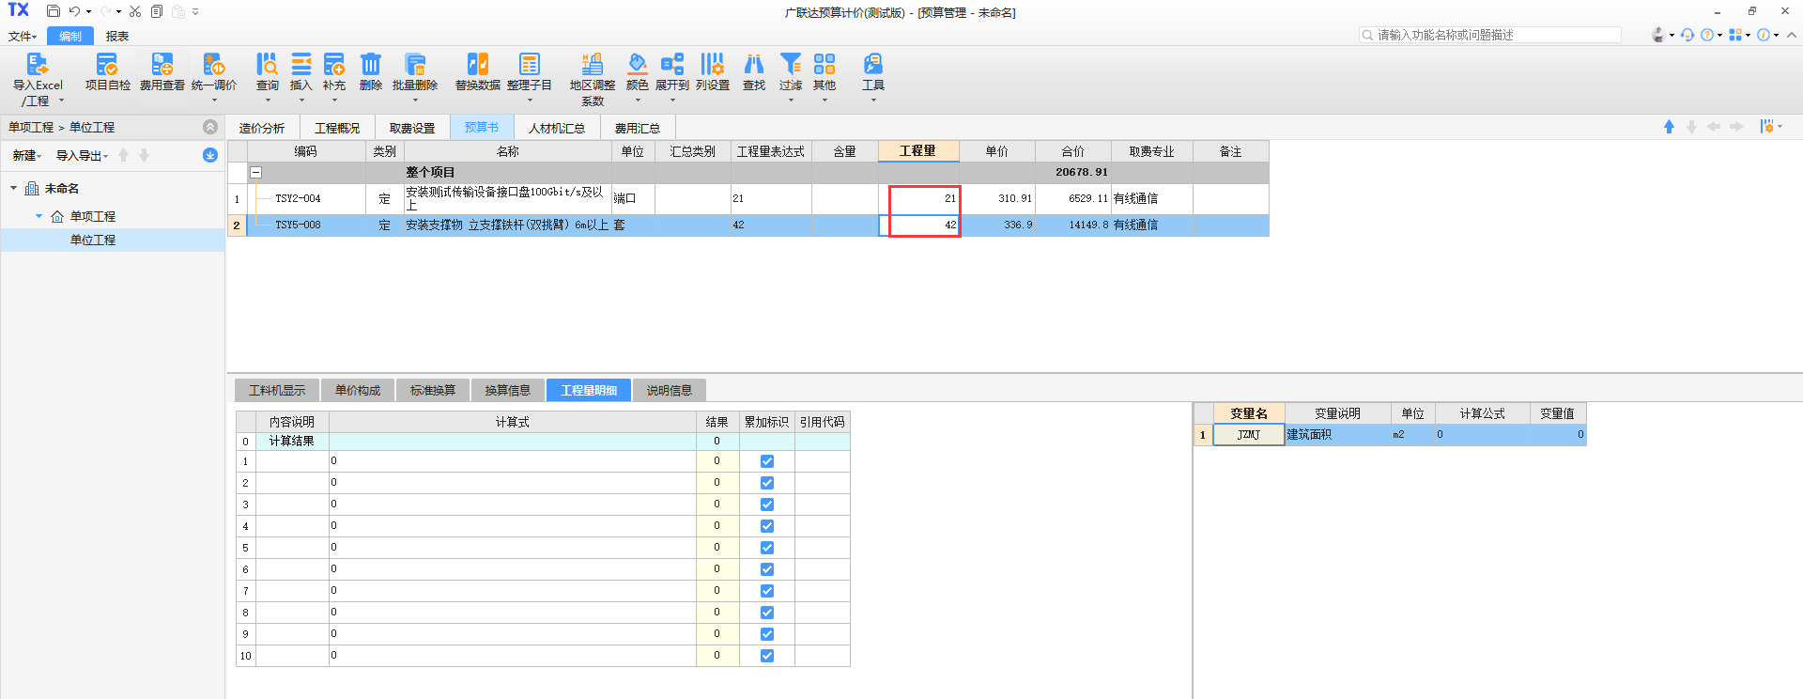Image resolution: width=1803 pixels, height=699 pixels.
Task: Toggle the 累加标识 checkbox in row 10
Action: (x=767, y=656)
